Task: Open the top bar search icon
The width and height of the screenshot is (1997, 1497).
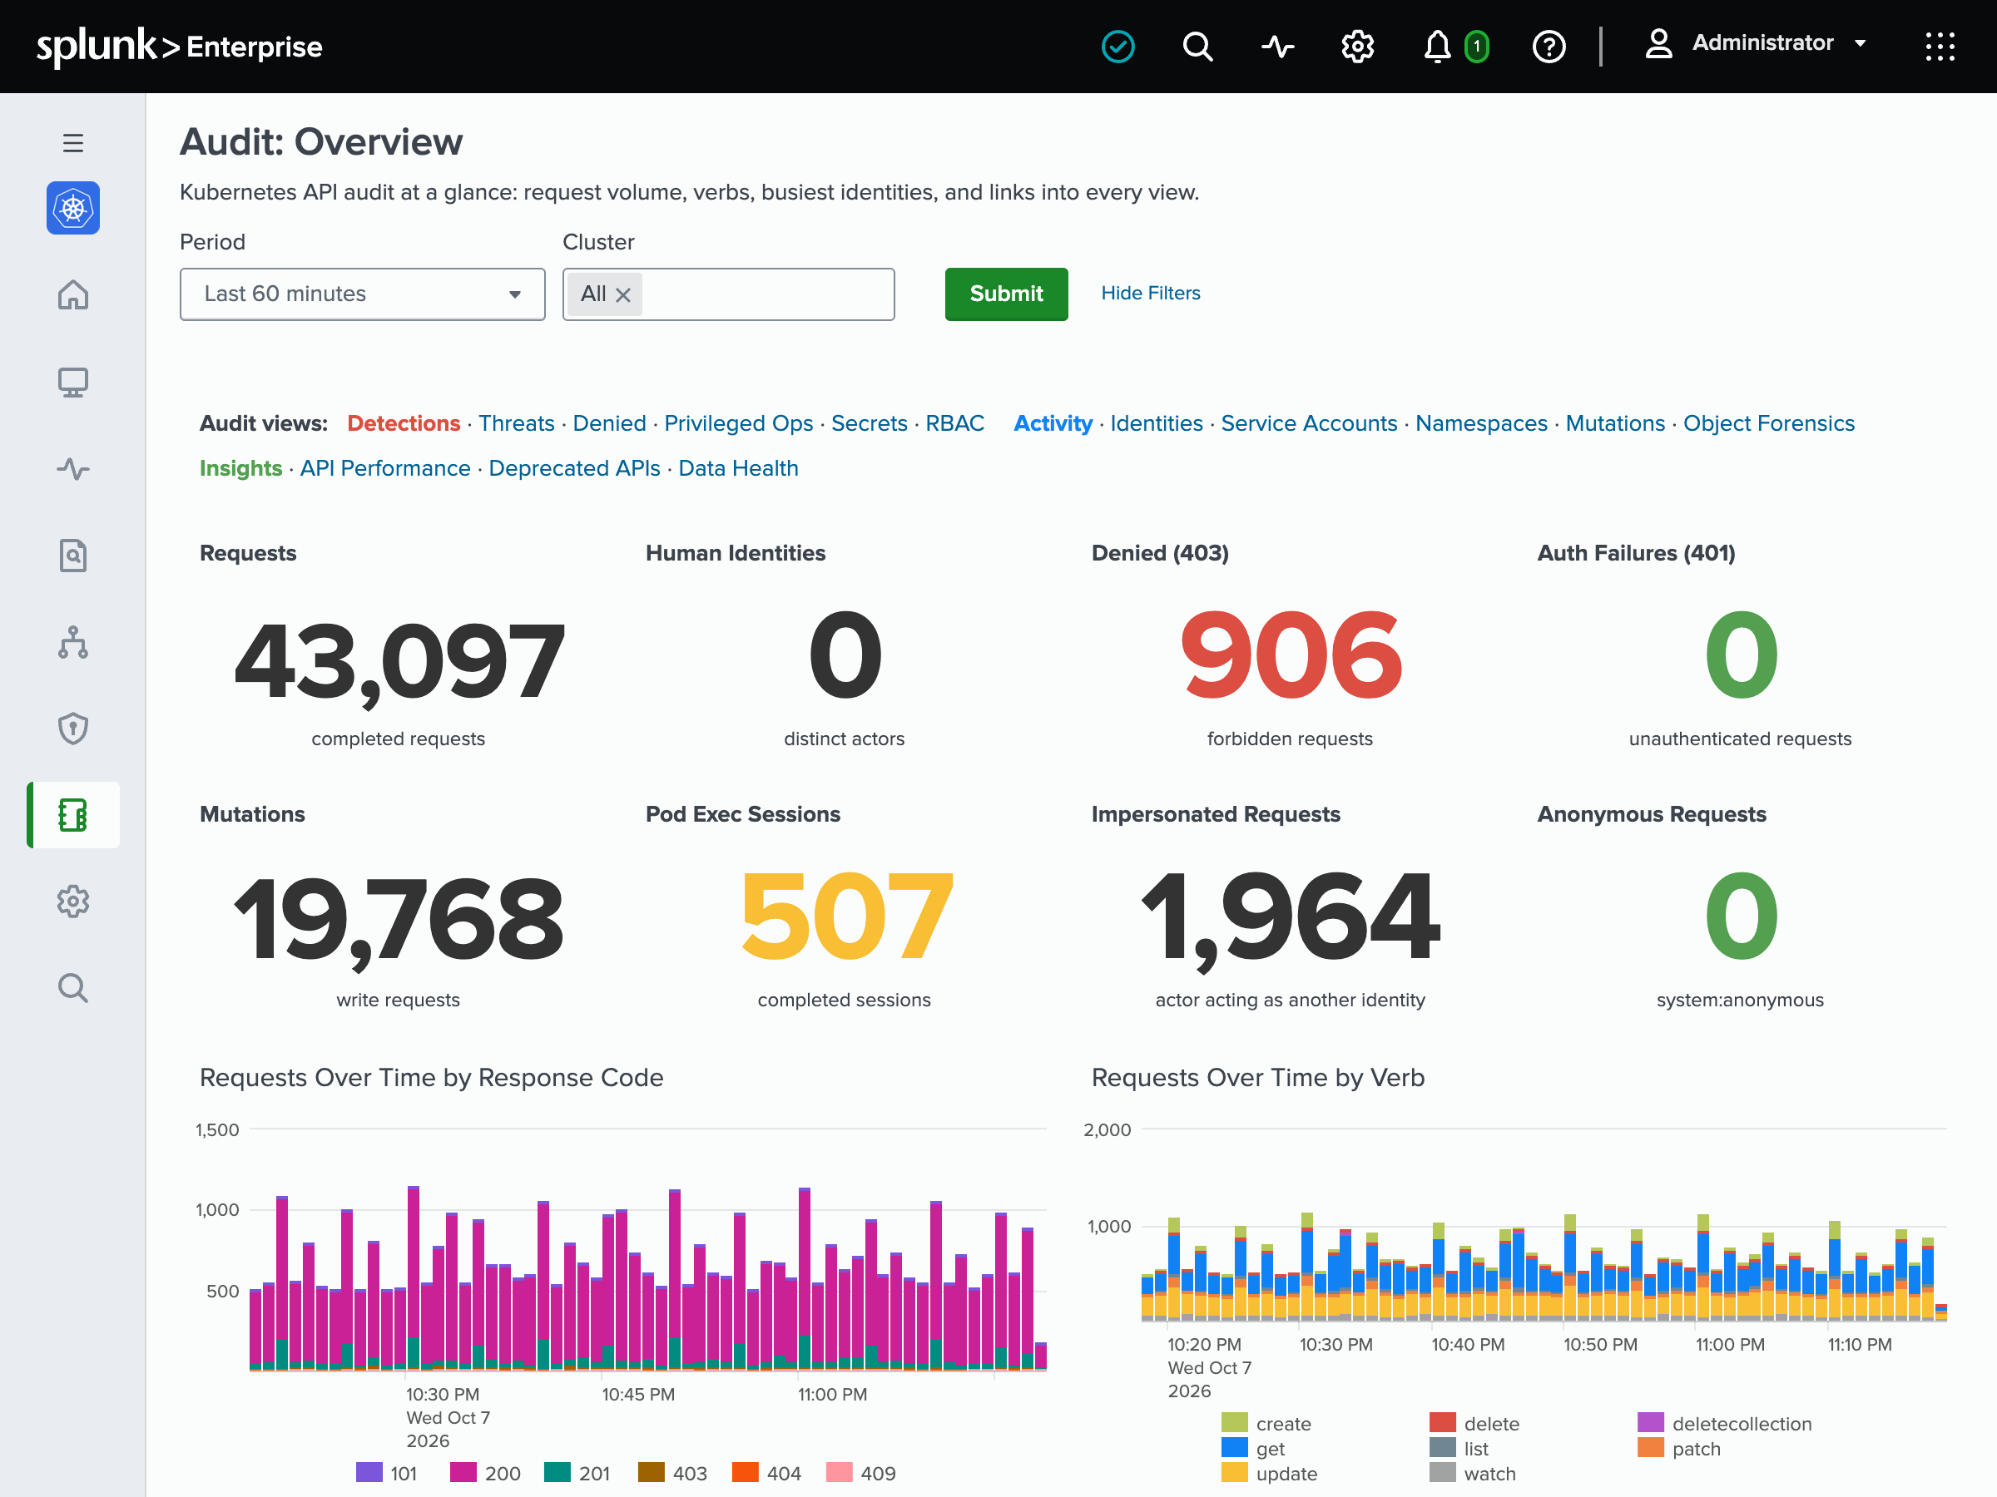Action: tap(1198, 46)
